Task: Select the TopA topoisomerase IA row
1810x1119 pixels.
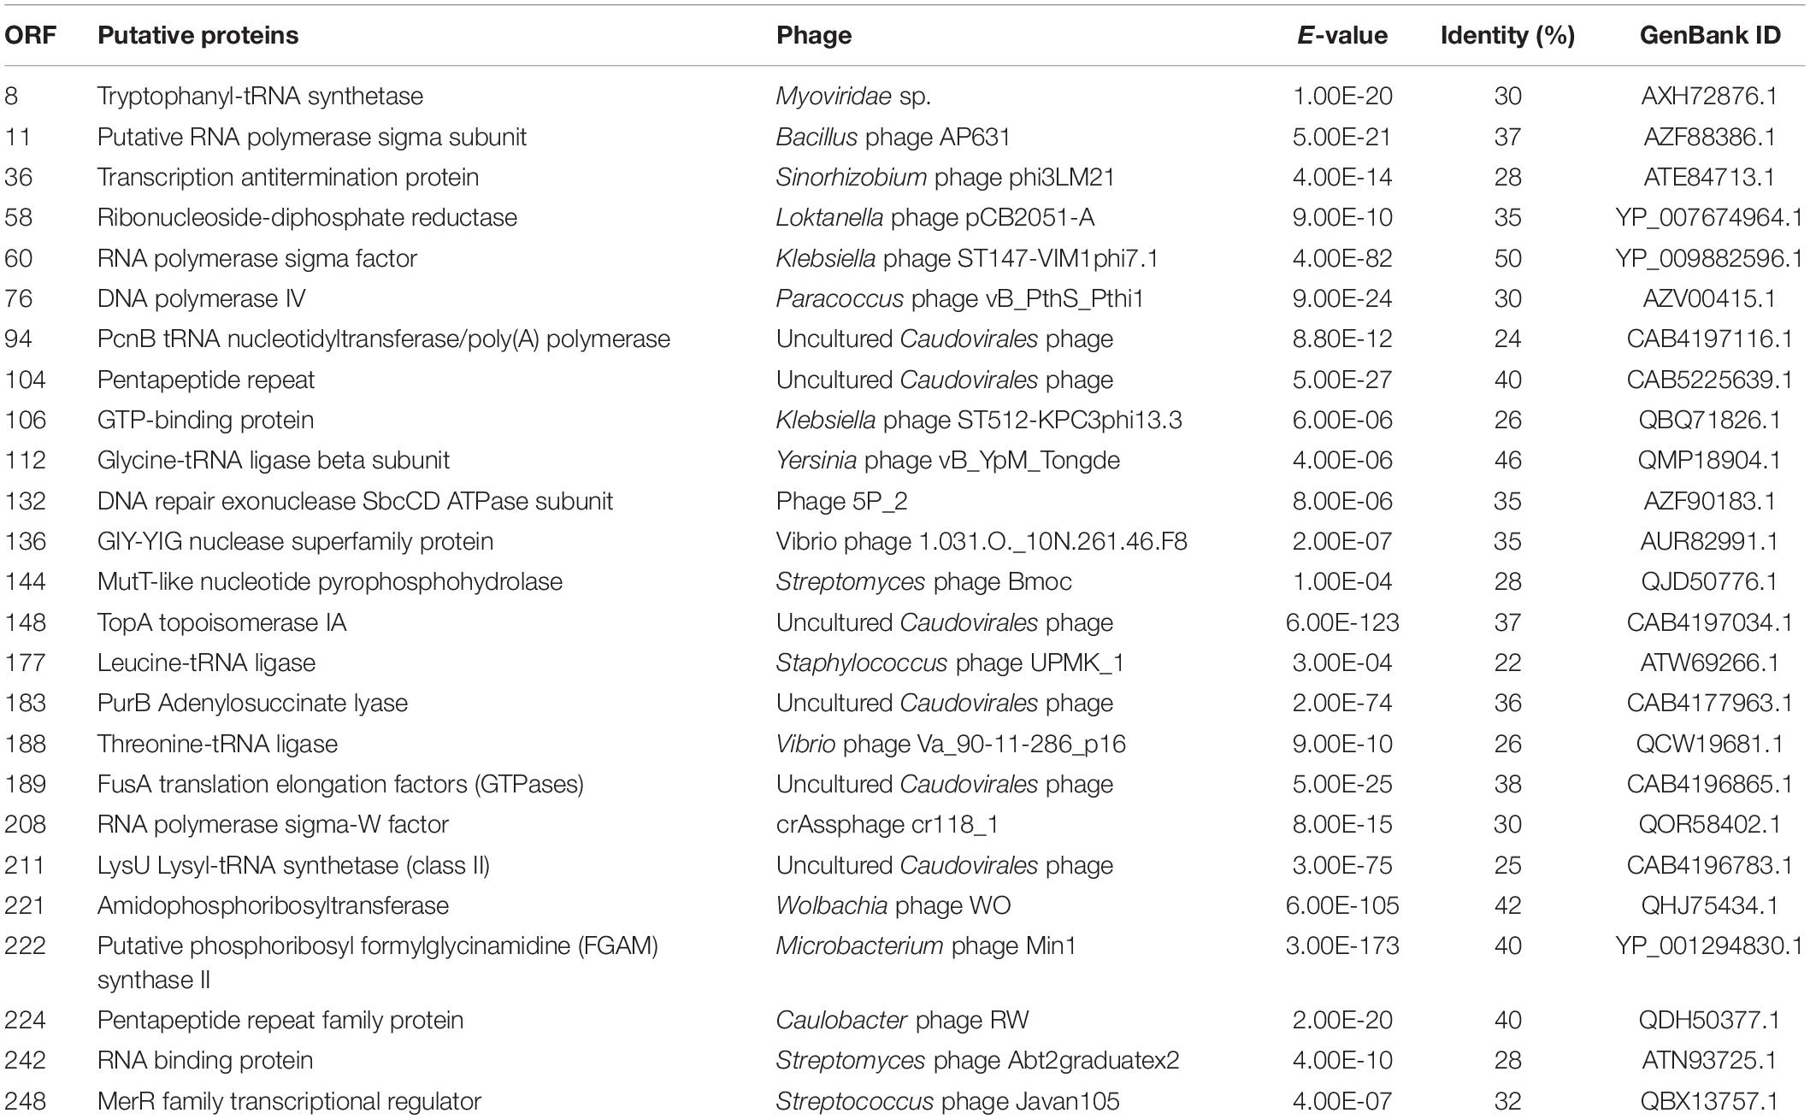Action: coord(905,622)
